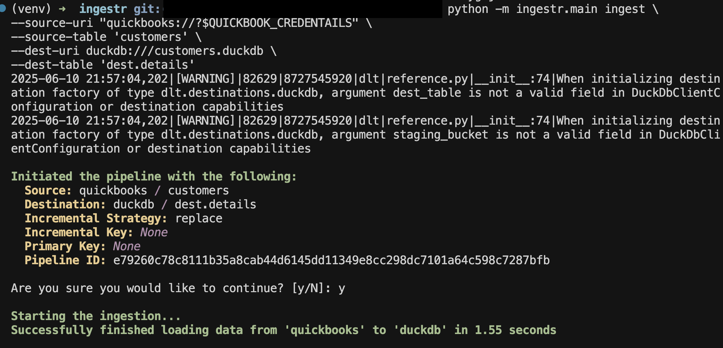Screen dimensions: 723x348
Task: Click the second [WARNING] log tag
Action: 205,121
